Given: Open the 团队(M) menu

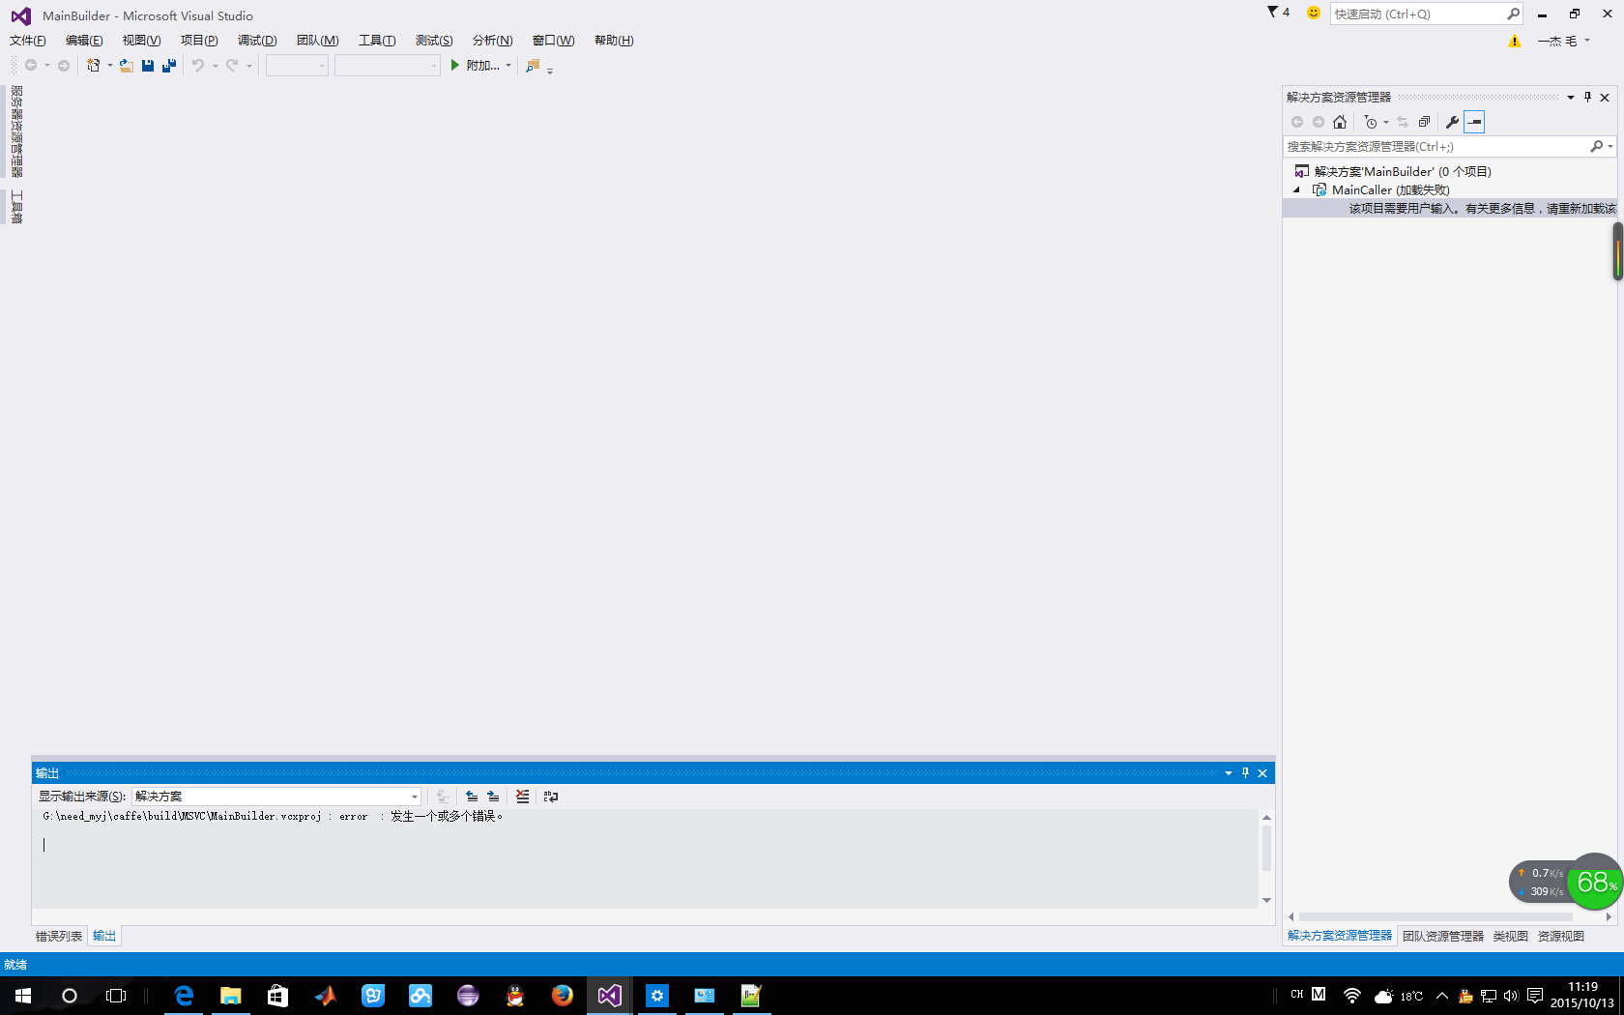Looking at the screenshot, I should point(317,41).
